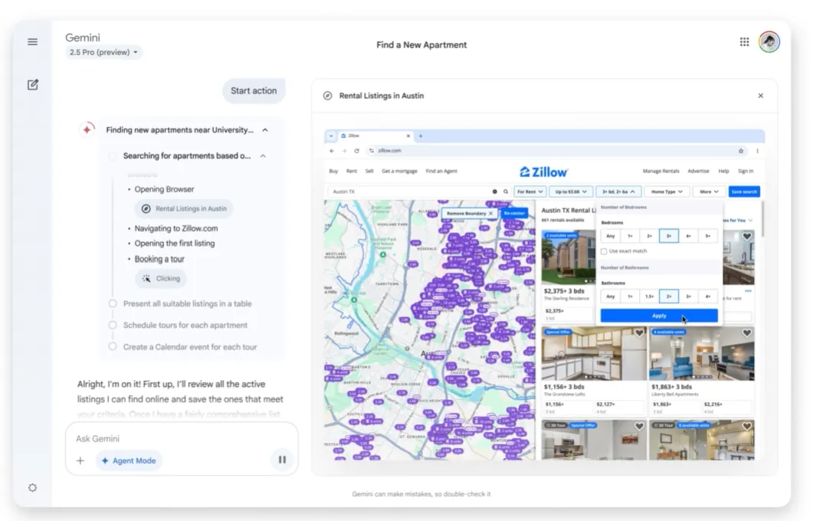Click the Help link on Zillow
820x521 pixels.
coord(723,171)
